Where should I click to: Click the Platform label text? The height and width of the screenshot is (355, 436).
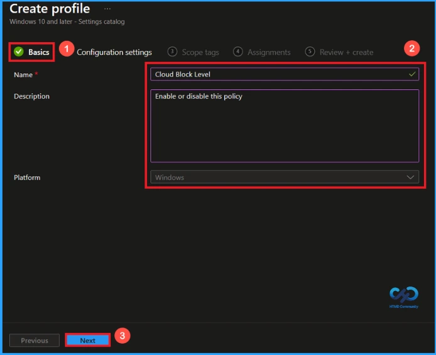(x=27, y=177)
